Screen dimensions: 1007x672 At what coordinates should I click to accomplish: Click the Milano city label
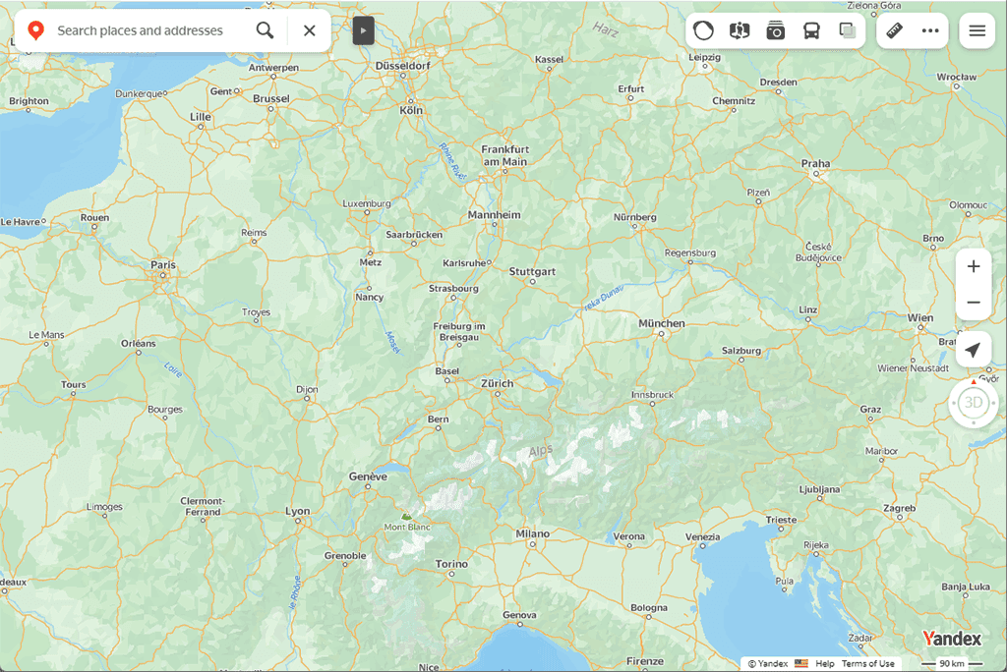532,533
